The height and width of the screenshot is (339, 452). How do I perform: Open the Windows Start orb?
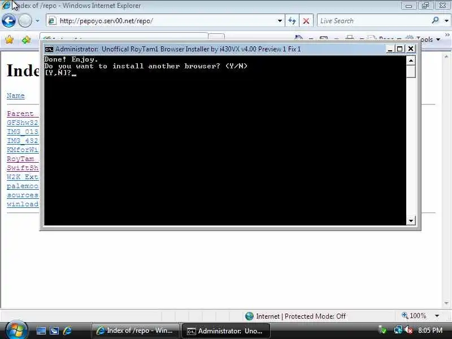coord(16,331)
